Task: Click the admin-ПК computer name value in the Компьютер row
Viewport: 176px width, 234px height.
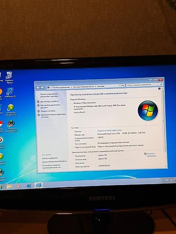Action: point(102,155)
